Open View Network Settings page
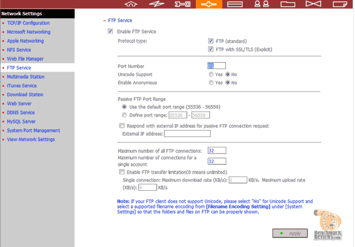Viewport: 355px width, 247px height. (x=31, y=139)
